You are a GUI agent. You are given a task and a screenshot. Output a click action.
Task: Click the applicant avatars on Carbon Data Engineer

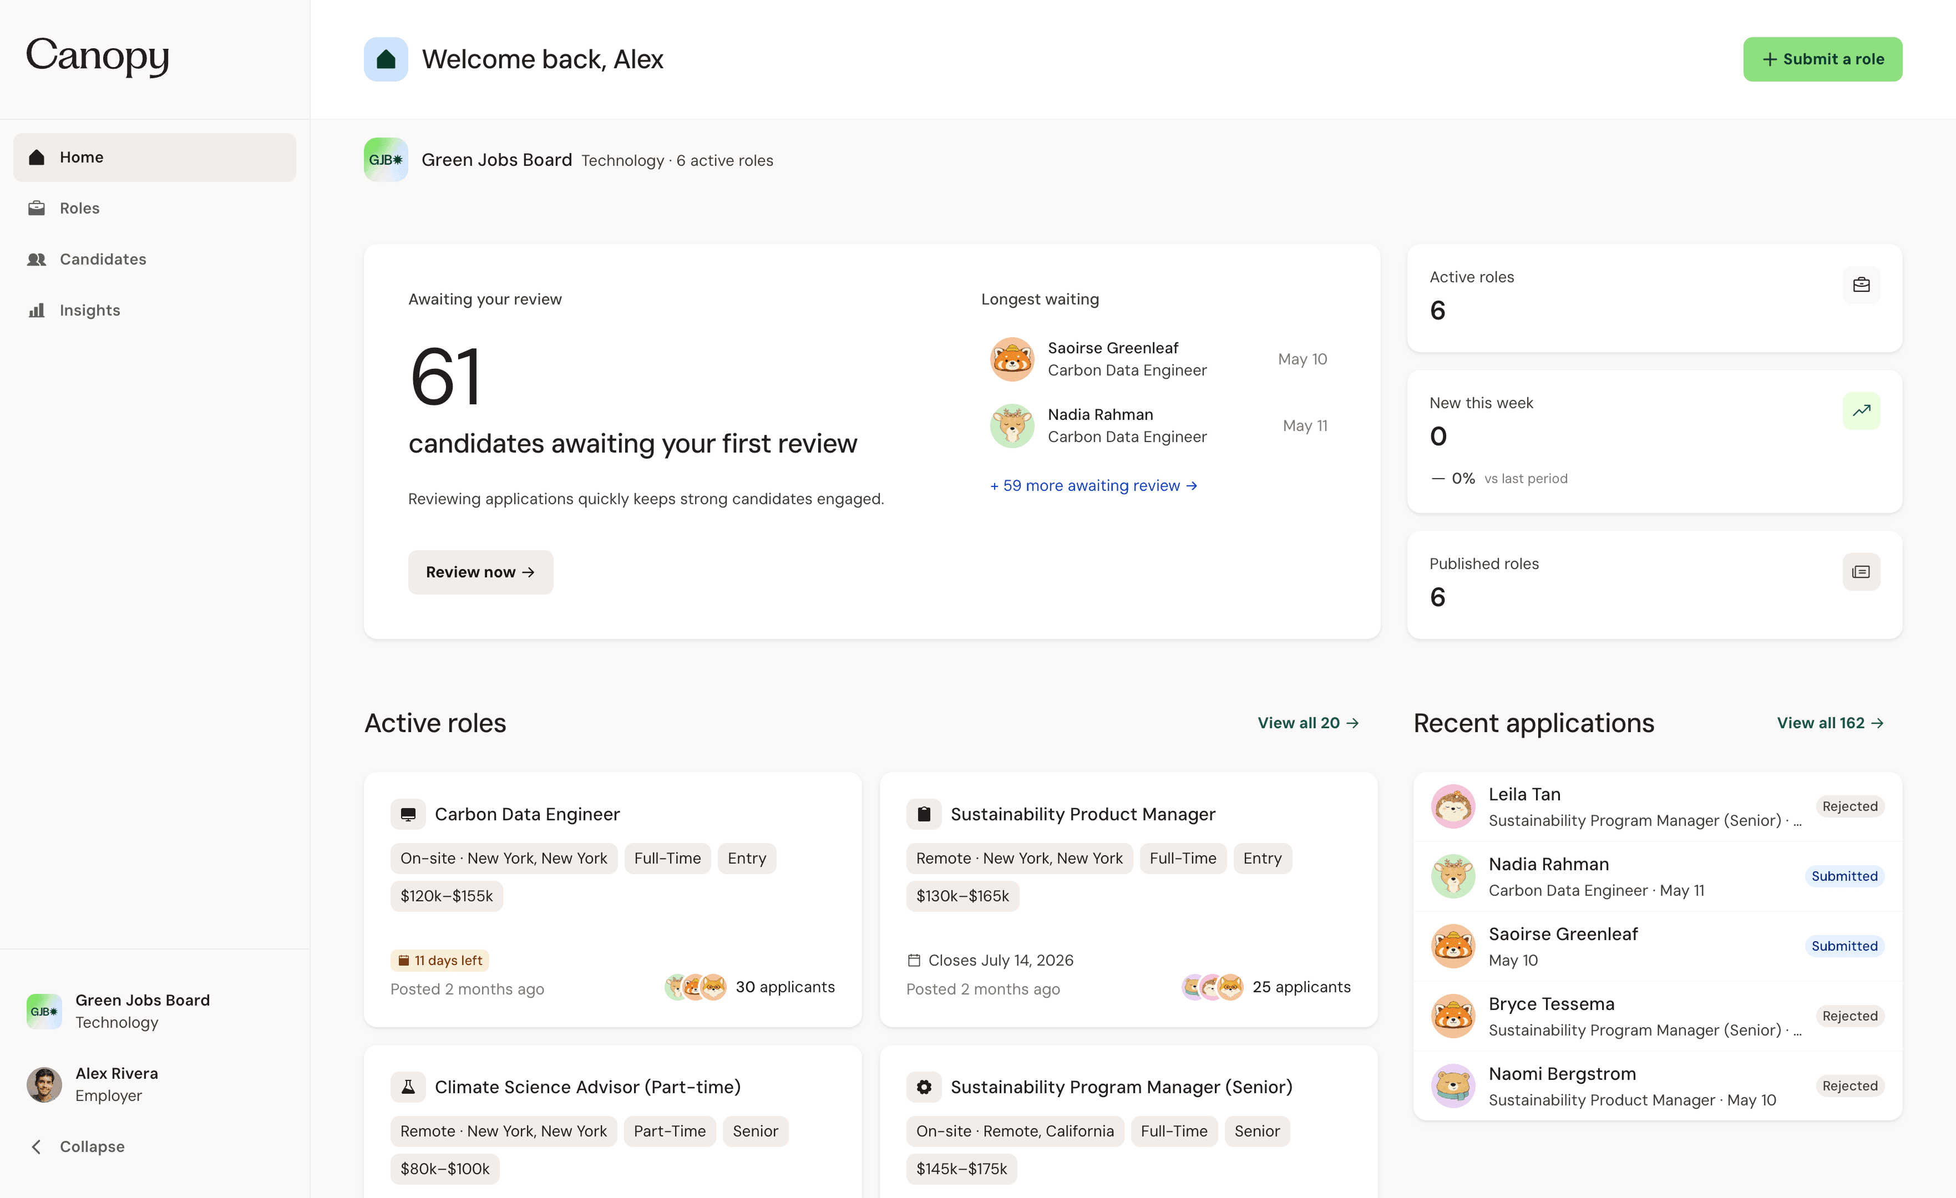coord(696,987)
